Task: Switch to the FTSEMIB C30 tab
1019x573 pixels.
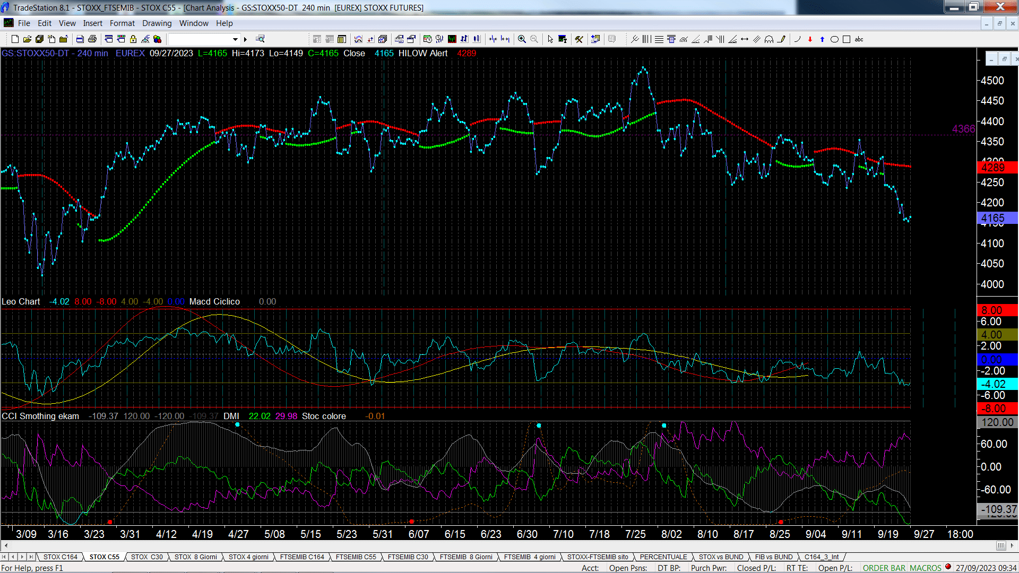Action: (x=408, y=557)
